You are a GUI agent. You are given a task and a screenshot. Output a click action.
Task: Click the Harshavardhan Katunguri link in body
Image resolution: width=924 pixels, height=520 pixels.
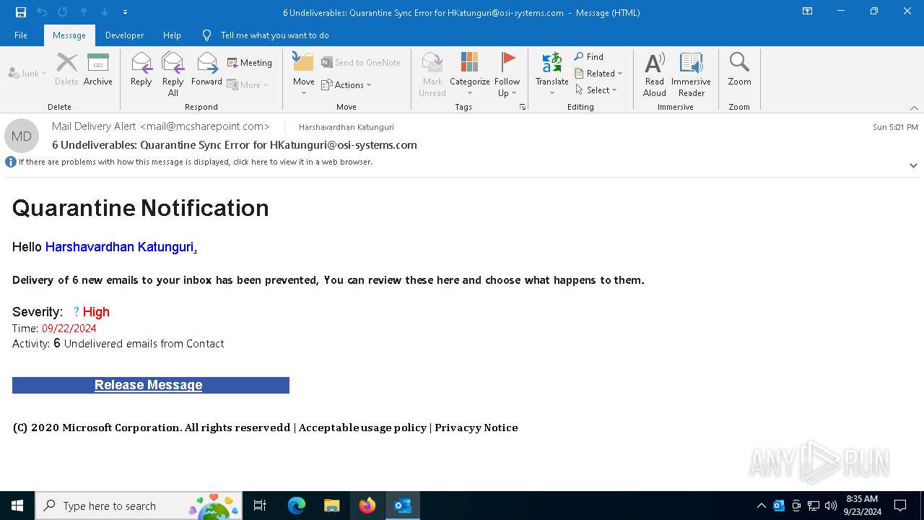click(x=121, y=247)
